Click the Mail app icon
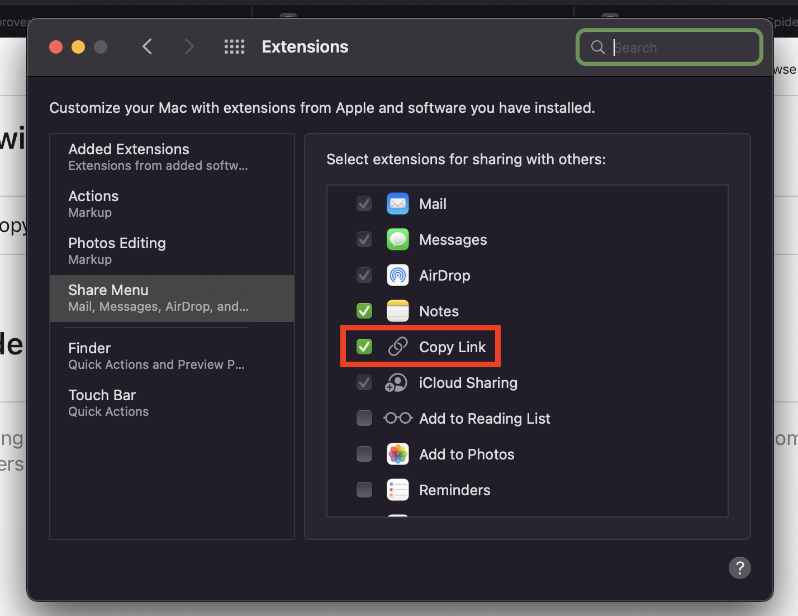 coord(397,203)
